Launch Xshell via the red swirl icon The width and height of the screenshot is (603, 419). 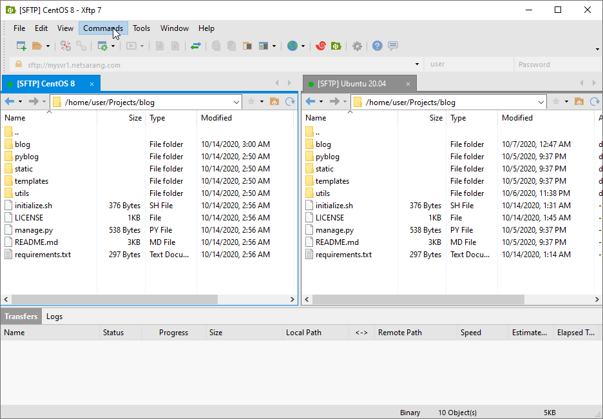(321, 46)
